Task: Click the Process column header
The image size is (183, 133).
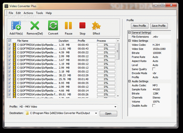Action: [101, 41]
